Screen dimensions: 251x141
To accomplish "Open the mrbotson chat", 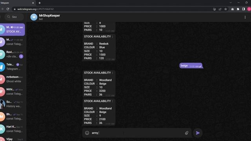I will [x=13, y=79].
